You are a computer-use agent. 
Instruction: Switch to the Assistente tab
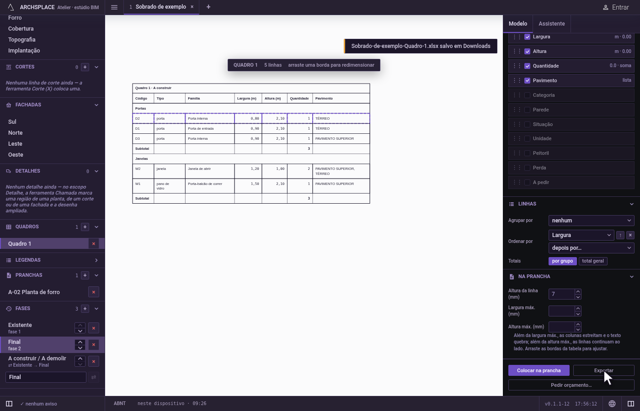pos(552,24)
